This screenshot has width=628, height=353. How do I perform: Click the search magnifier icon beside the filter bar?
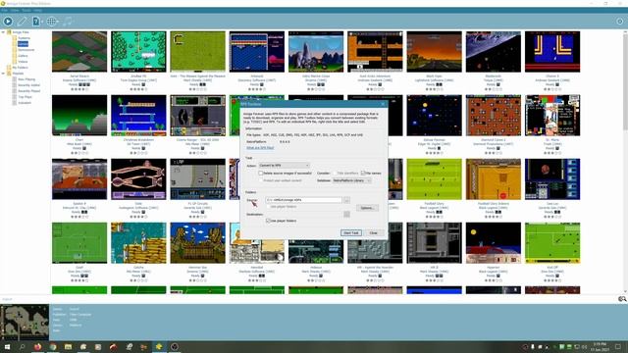pyautogui.click(x=622, y=299)
